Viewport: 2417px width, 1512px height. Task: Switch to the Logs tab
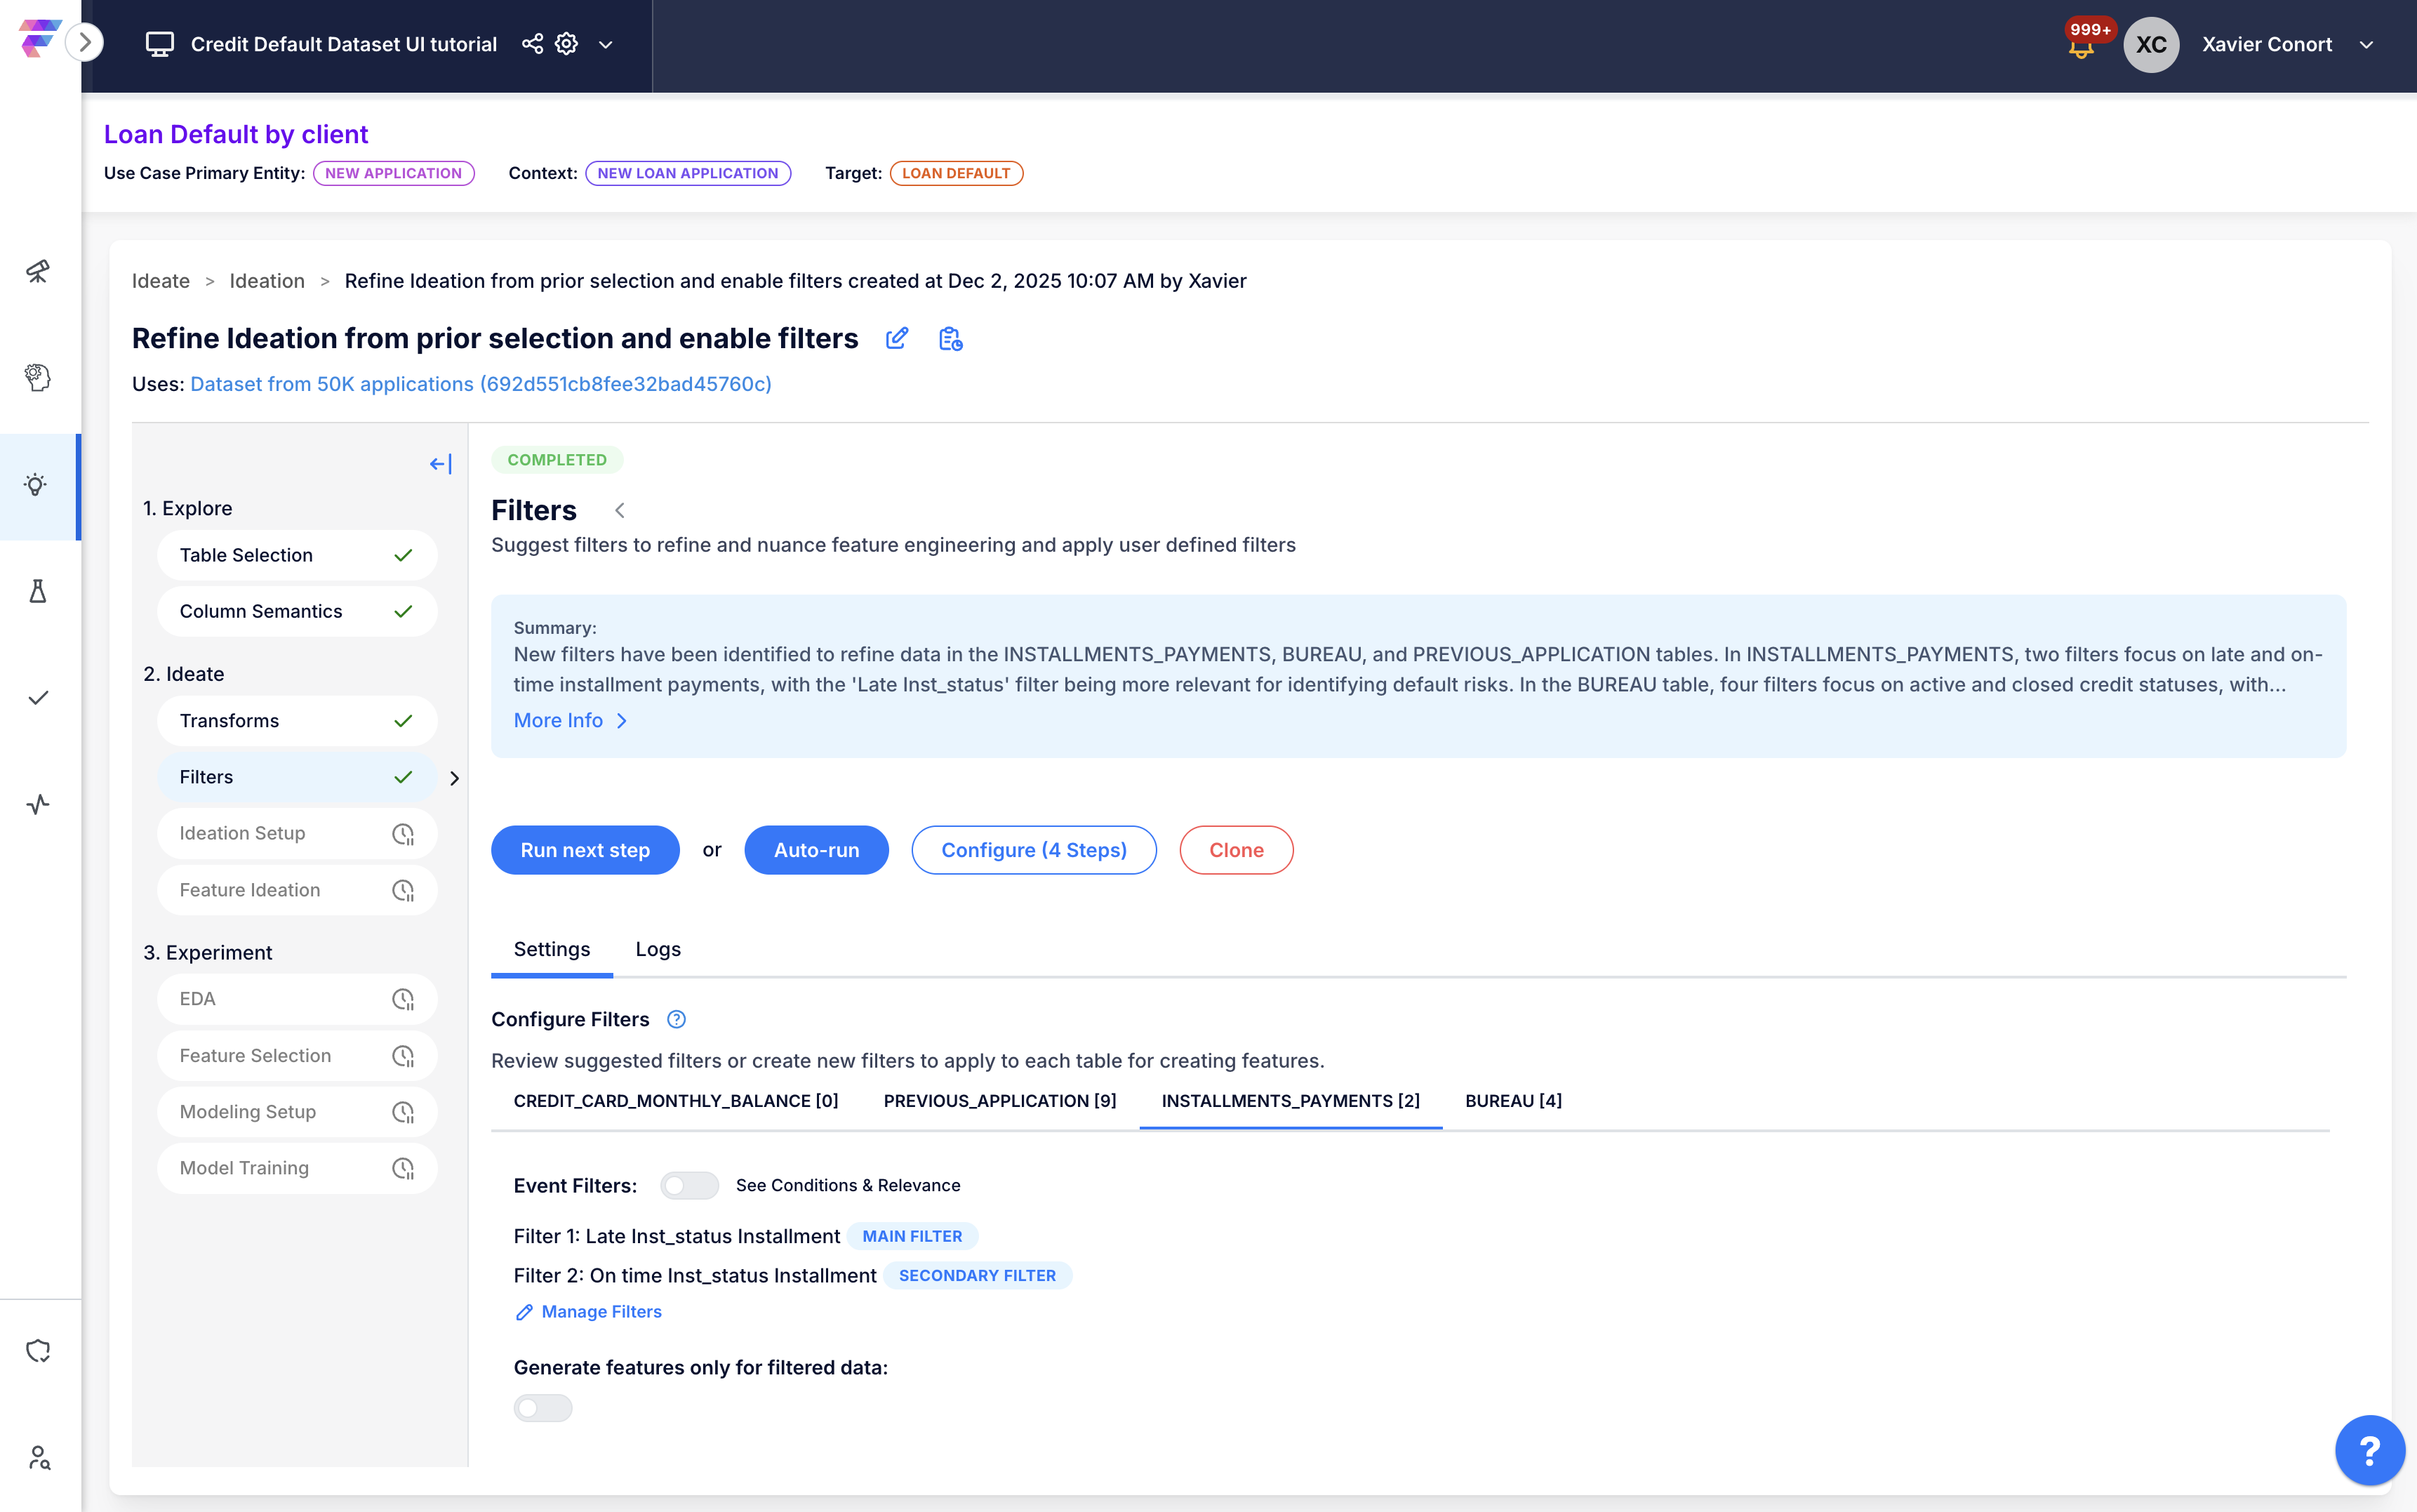[658, 949]
